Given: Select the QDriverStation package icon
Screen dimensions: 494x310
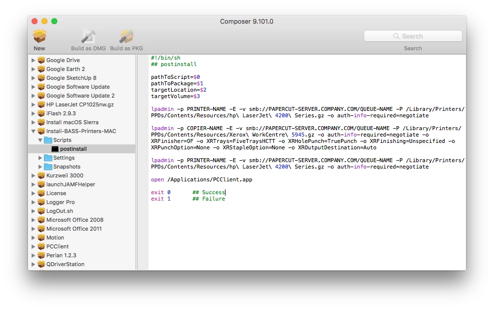Looking at the screenshot, I should [41, 264].
